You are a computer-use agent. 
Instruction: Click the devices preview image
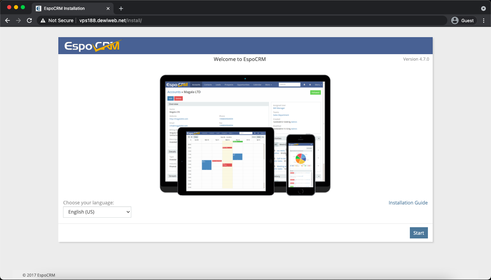(245, 135)
